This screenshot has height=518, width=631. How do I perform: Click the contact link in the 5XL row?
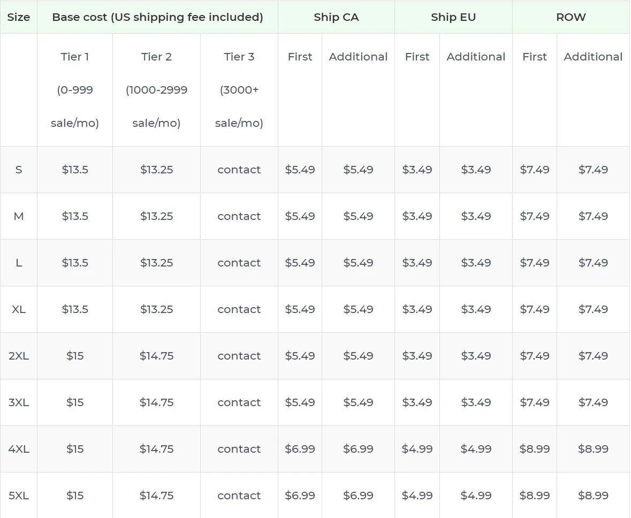[239, 496]
